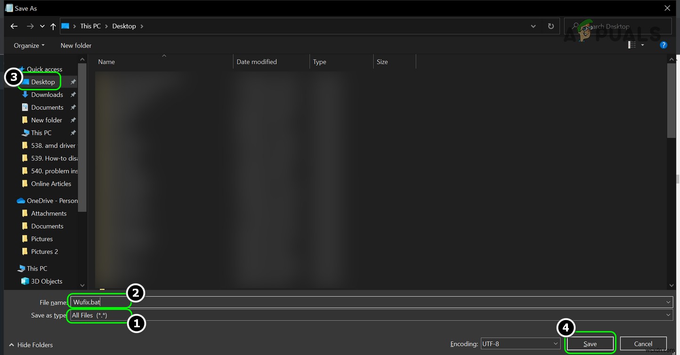Click the change view layout icon

coord(632,45)
